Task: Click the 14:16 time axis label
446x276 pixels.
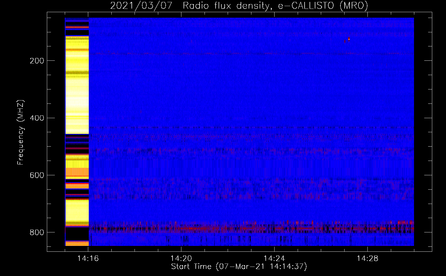Action: [88, 259]
